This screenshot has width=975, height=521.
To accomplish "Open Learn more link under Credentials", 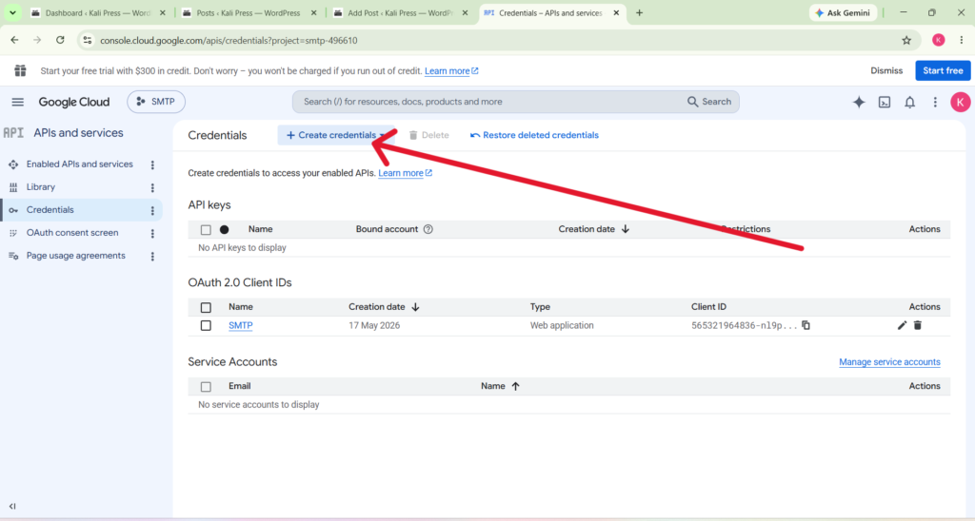I will point(405,173).
